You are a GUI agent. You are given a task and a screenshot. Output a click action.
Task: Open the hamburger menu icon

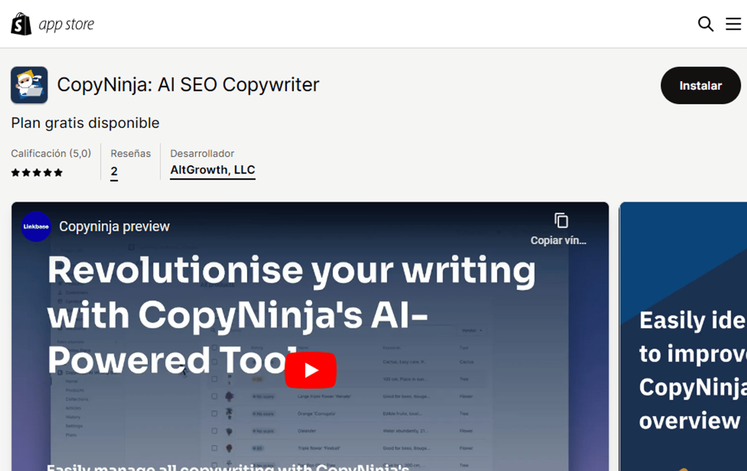tap(734, 24)
